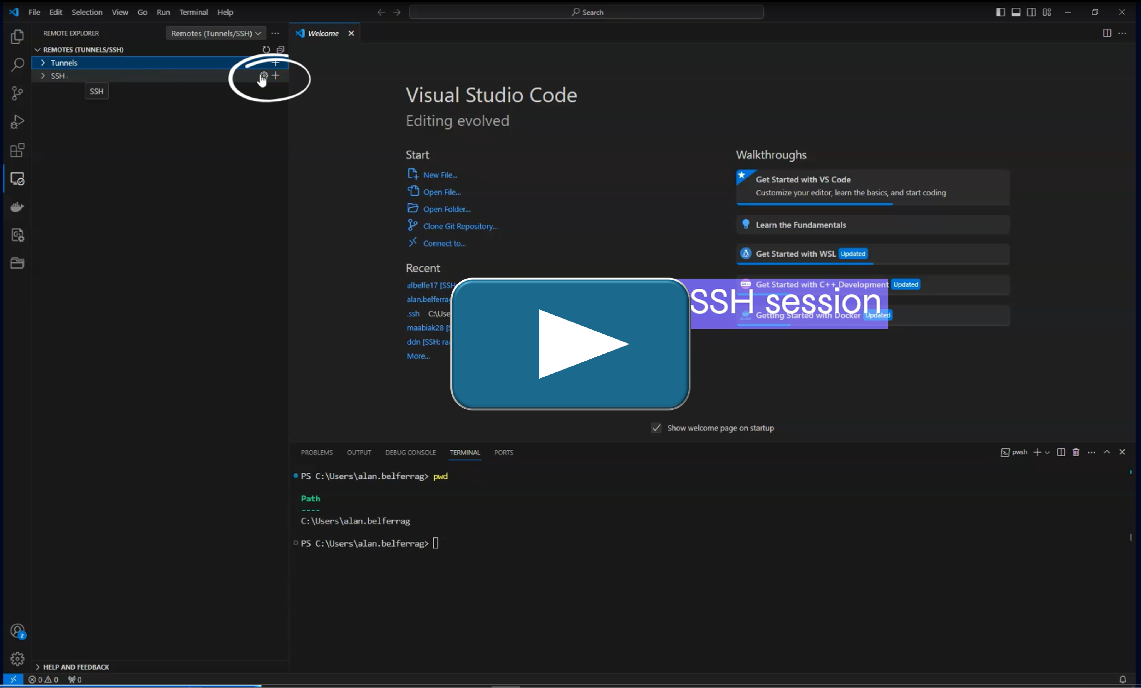Viewport: 1141px width, 688px height.
Task: Open the Source Control view
Action: coord(17,93)
